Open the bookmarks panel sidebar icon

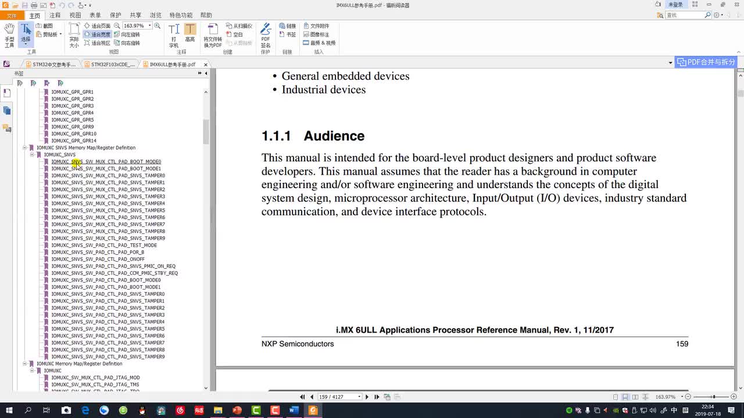tap(7, 93)
